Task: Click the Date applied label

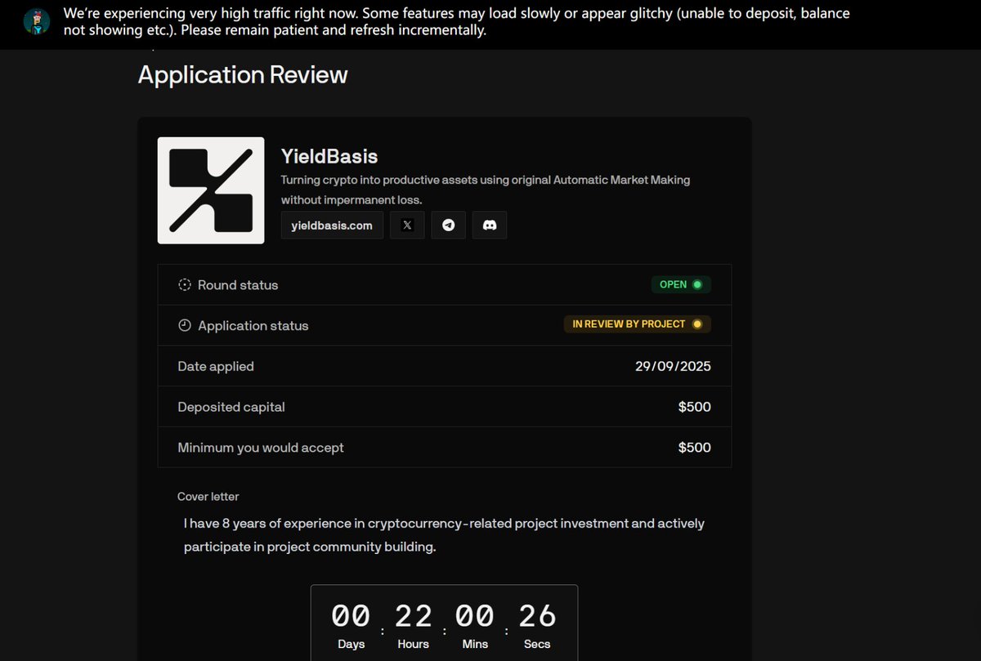Action: pyautogui.click(x=216, y=366)
